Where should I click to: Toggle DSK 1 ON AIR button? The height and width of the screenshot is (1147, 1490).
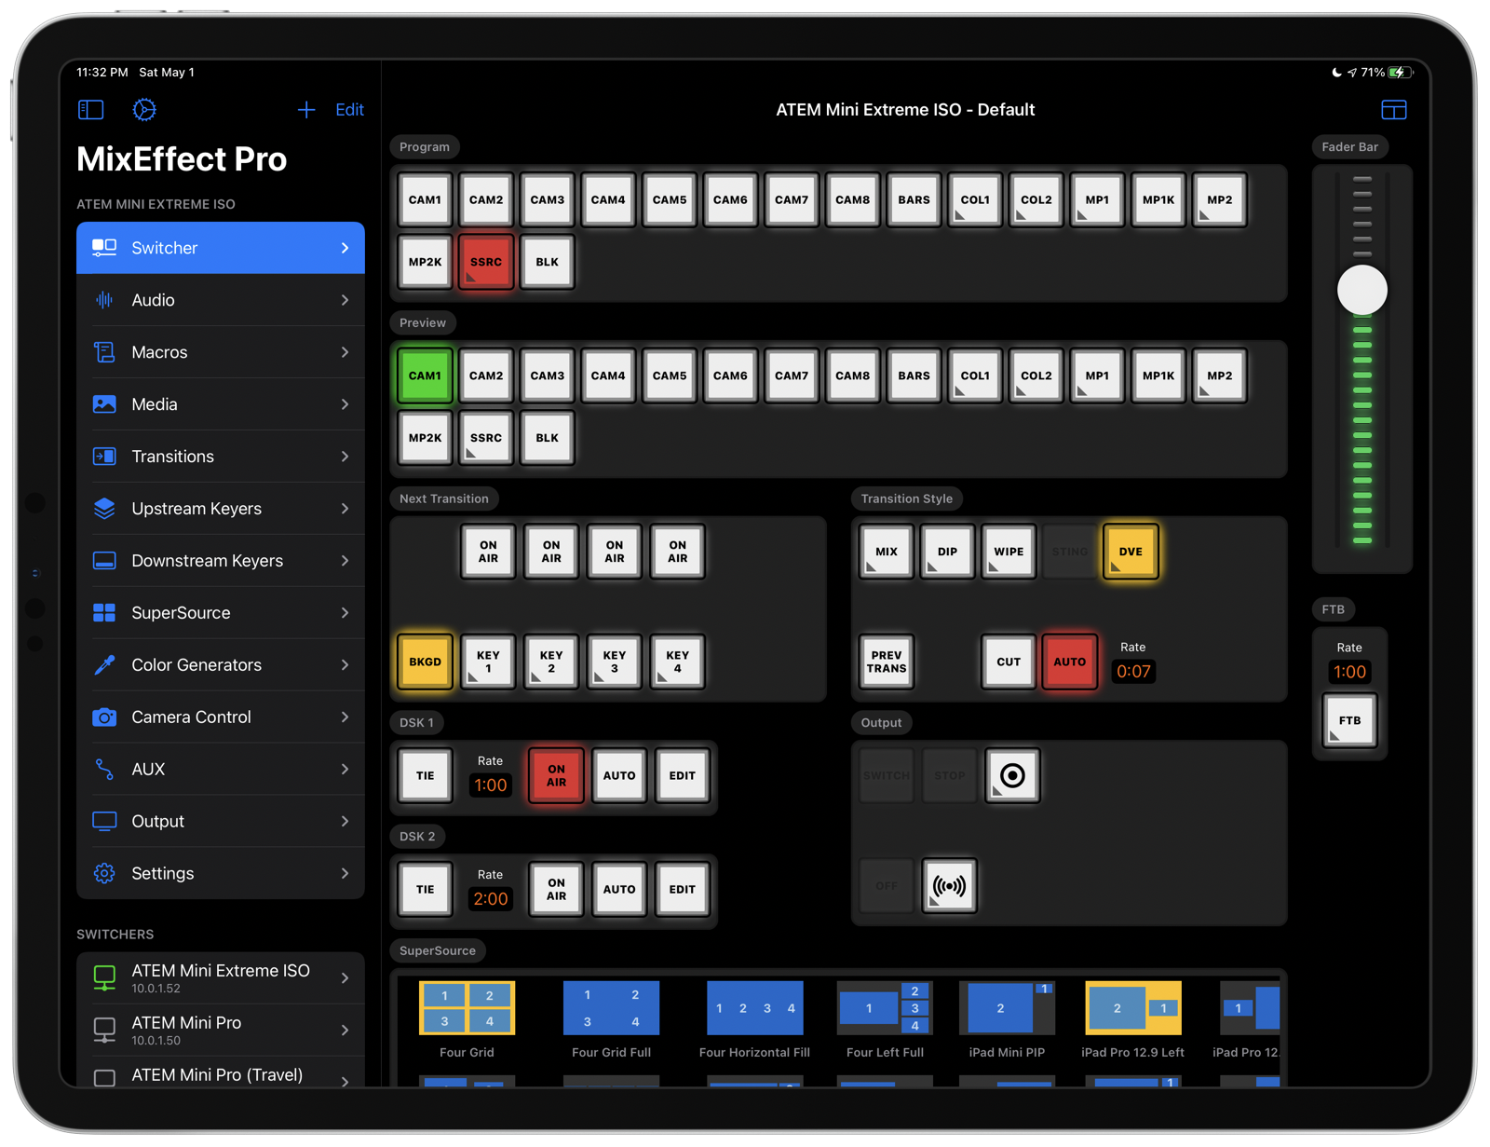click(x=556, y=775)
